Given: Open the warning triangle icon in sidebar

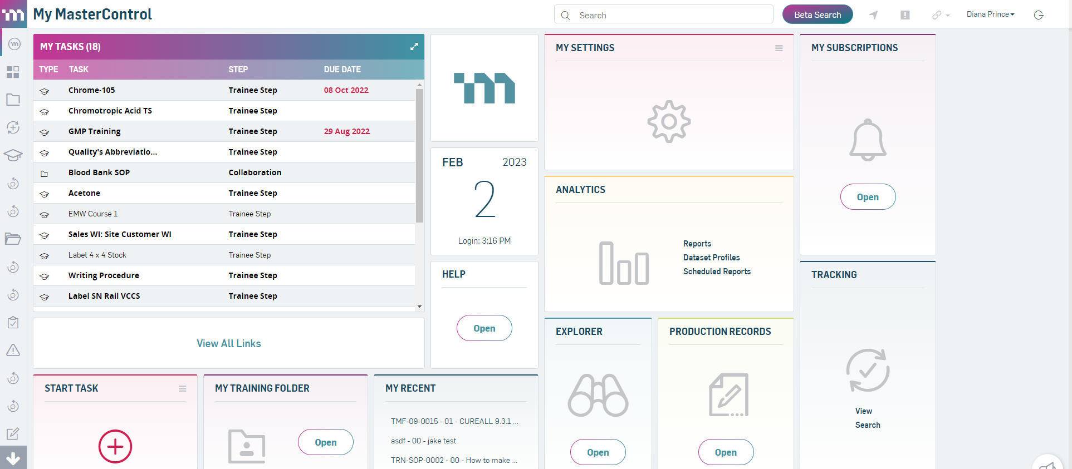Looking at the screenshot, I should point(13,350).
